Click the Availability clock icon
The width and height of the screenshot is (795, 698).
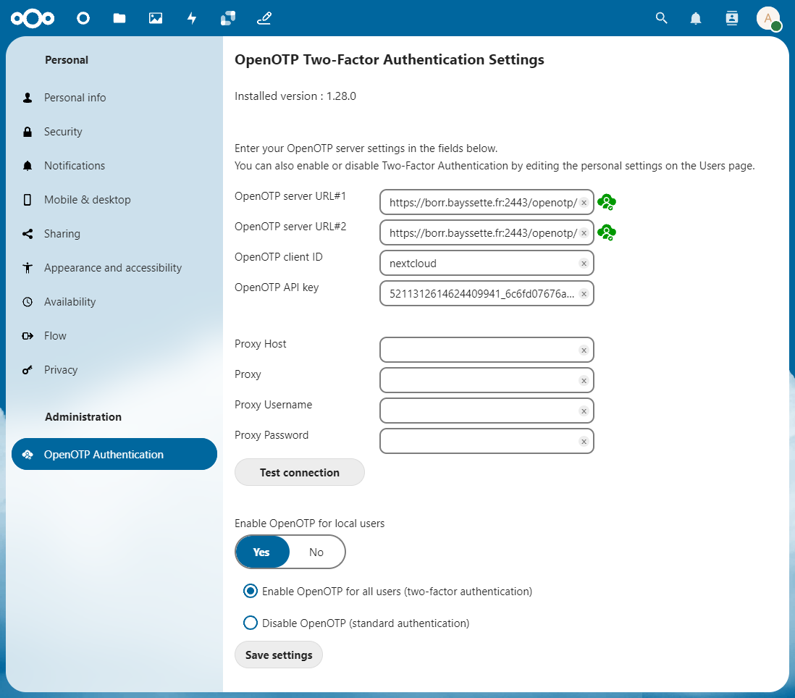point(28,302)
